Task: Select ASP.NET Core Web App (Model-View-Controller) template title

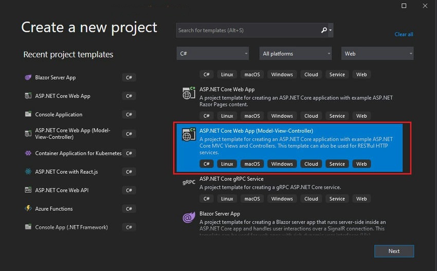Action: 256,131
